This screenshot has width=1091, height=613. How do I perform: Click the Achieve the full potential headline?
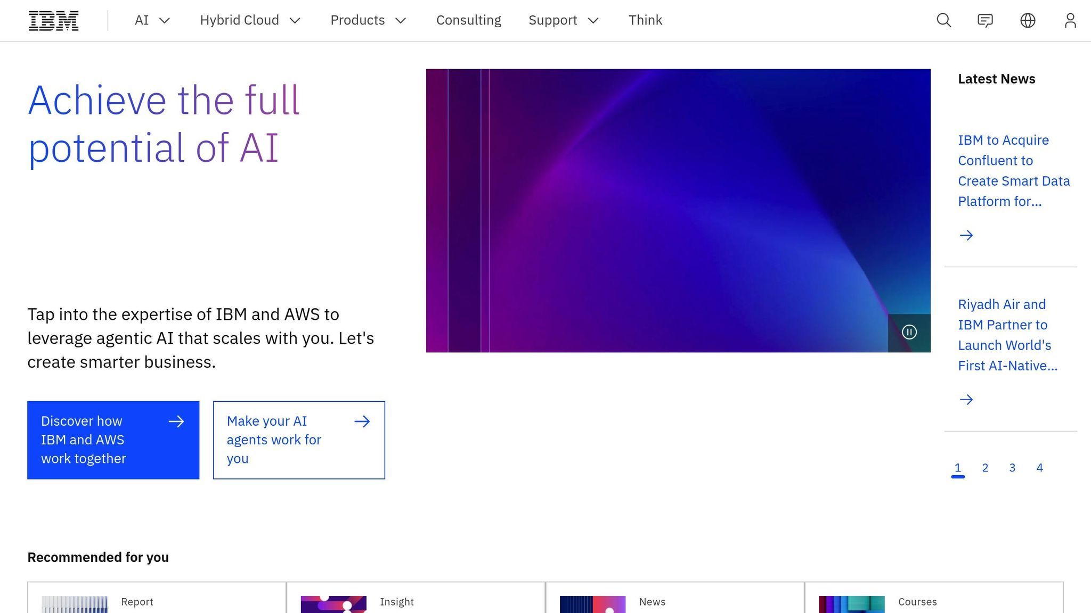click(164, 124)
